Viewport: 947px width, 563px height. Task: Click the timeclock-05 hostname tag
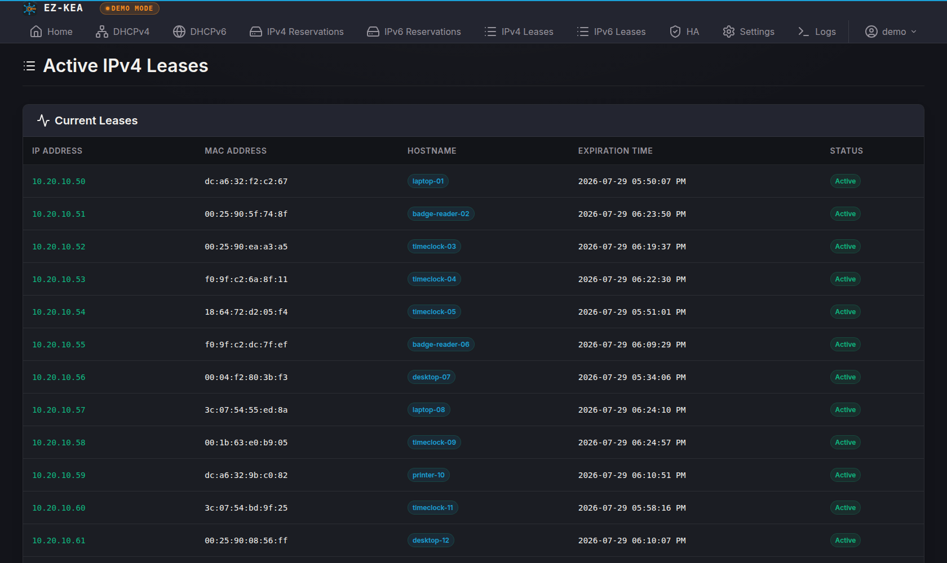[x=434, y=312]
